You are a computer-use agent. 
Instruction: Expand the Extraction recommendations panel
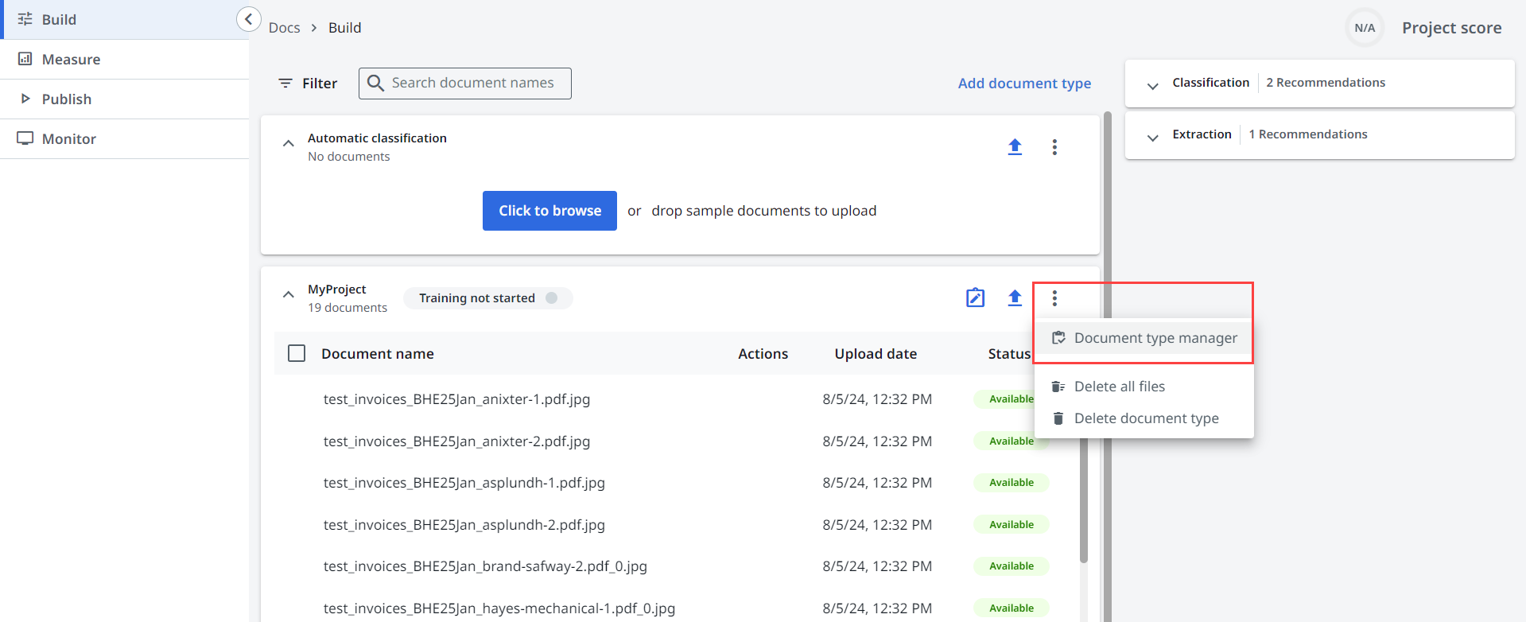[x=1152, y=138]
